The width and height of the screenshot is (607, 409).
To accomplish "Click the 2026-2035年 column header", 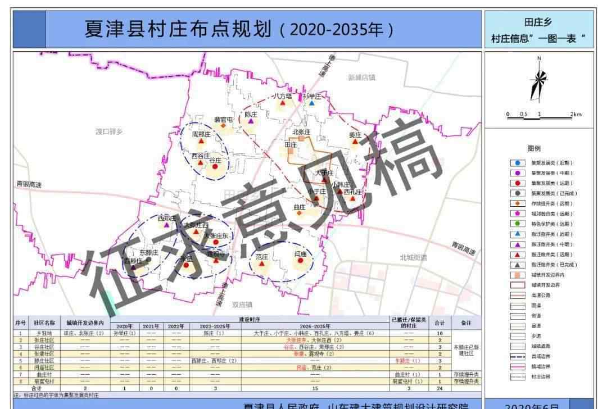I will point(315,326).
